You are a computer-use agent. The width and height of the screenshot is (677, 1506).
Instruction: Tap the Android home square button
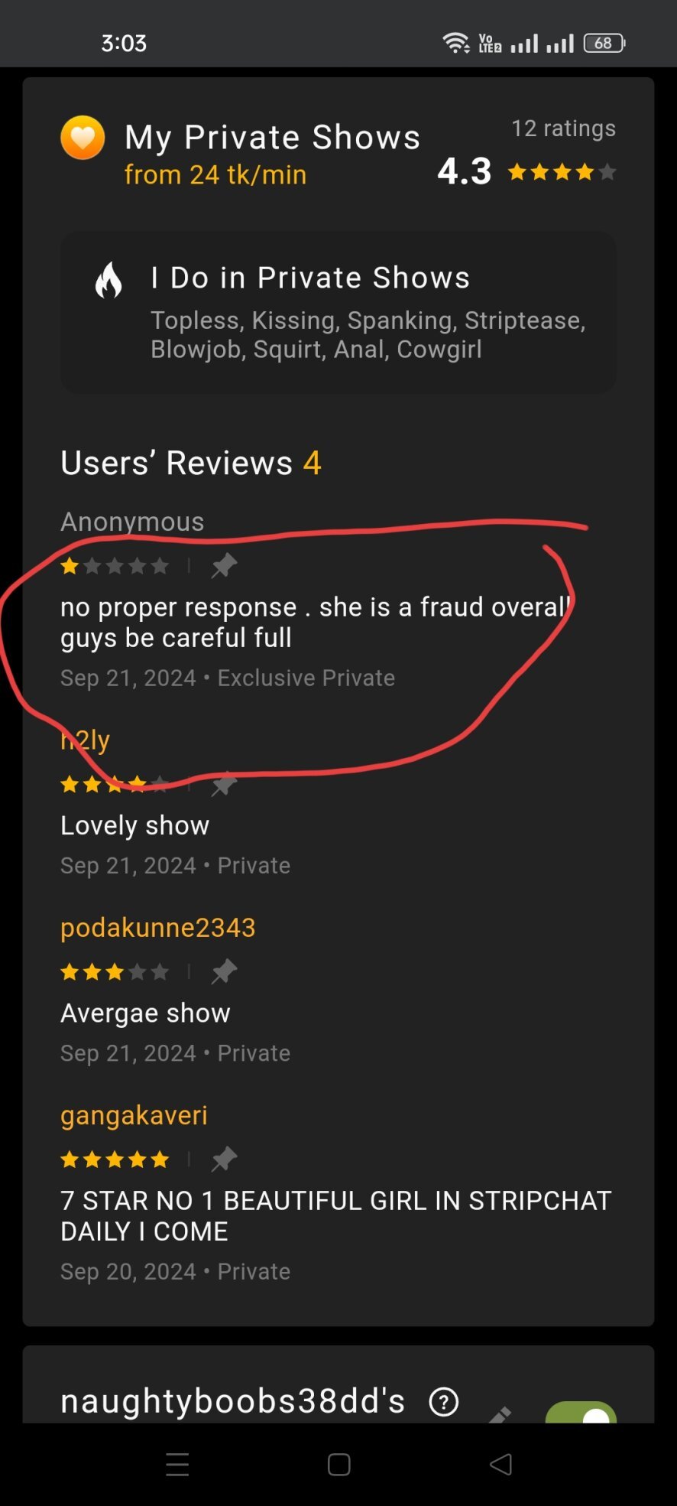(338, 1464)
